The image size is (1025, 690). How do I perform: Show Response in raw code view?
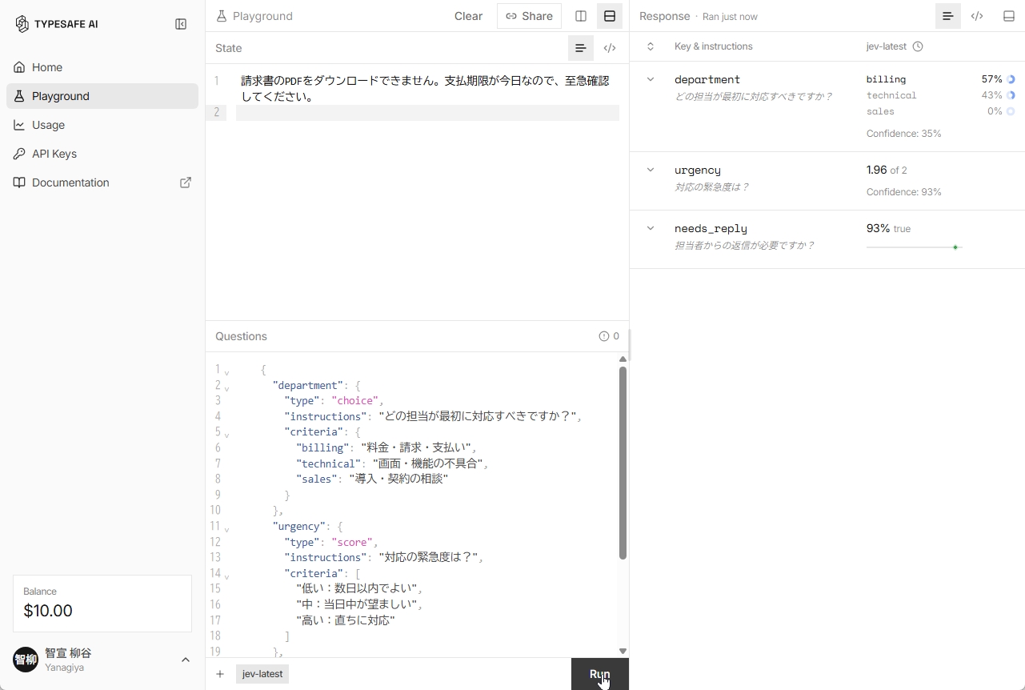click(x=977, y=16)
